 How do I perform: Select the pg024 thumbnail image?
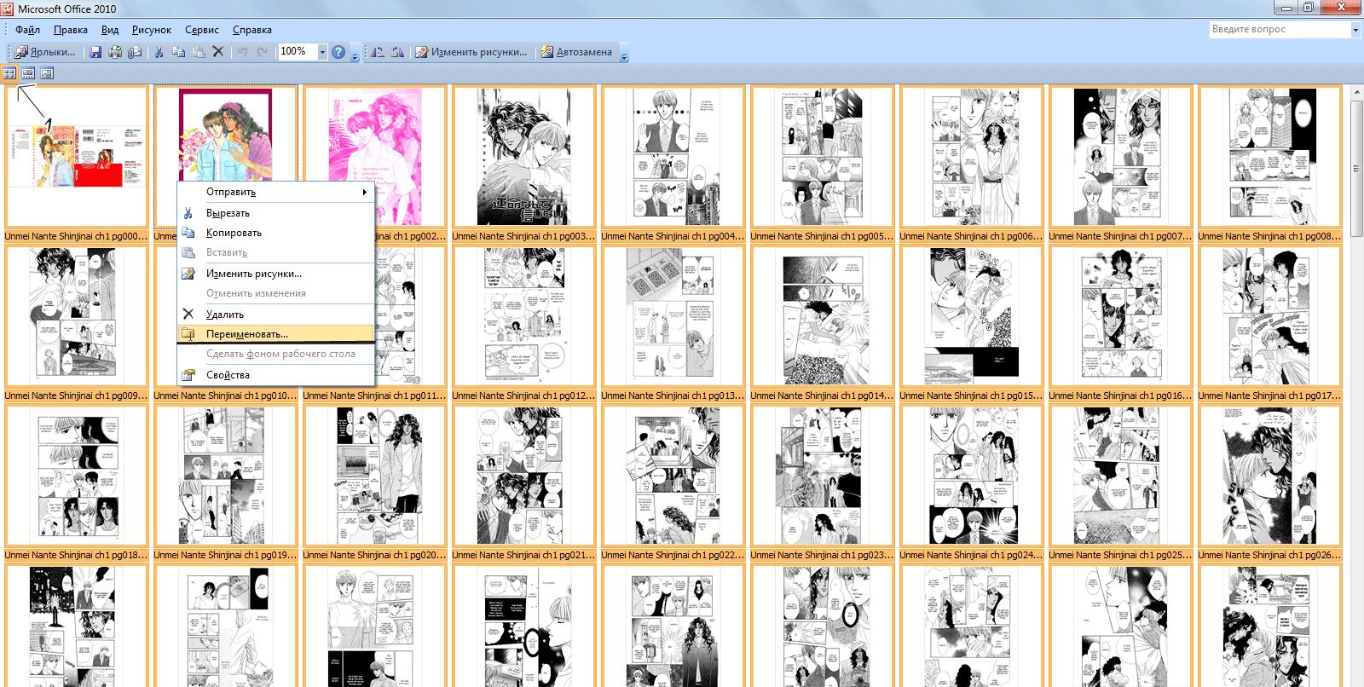point(971,476)
